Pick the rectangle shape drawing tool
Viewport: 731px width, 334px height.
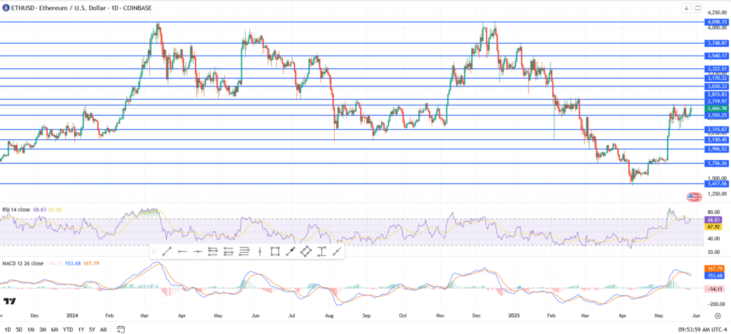pyautogui.click(x=275, y=251)
